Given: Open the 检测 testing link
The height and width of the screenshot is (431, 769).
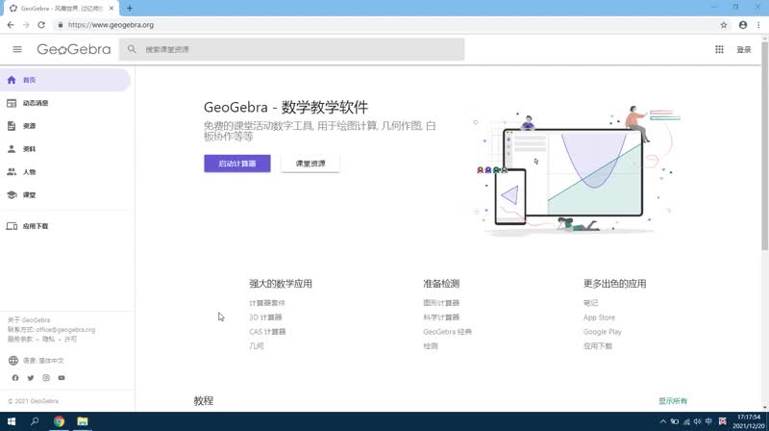Looking at the screenshot, I should click(431, 346).
